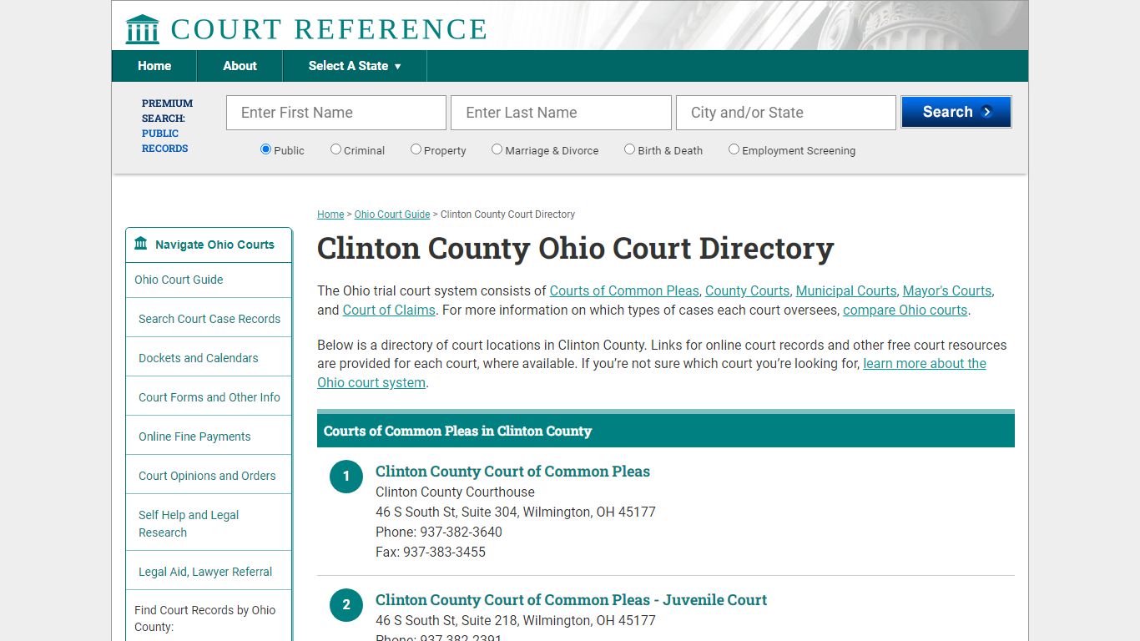
Task: Click the Fax: 937-383-3455 text
Action: click(x=431, y=552)
